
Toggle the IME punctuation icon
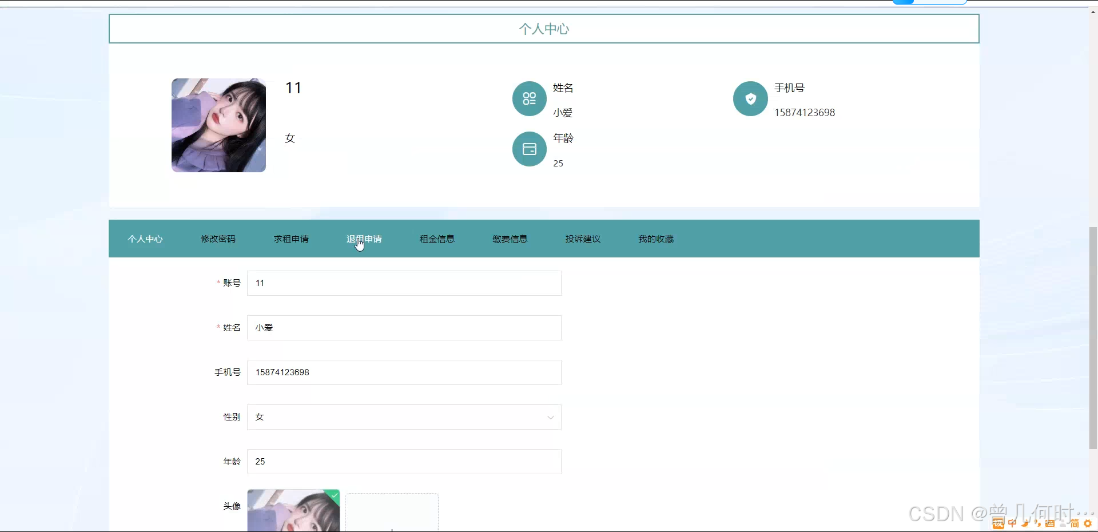[x=1037, y=523]
